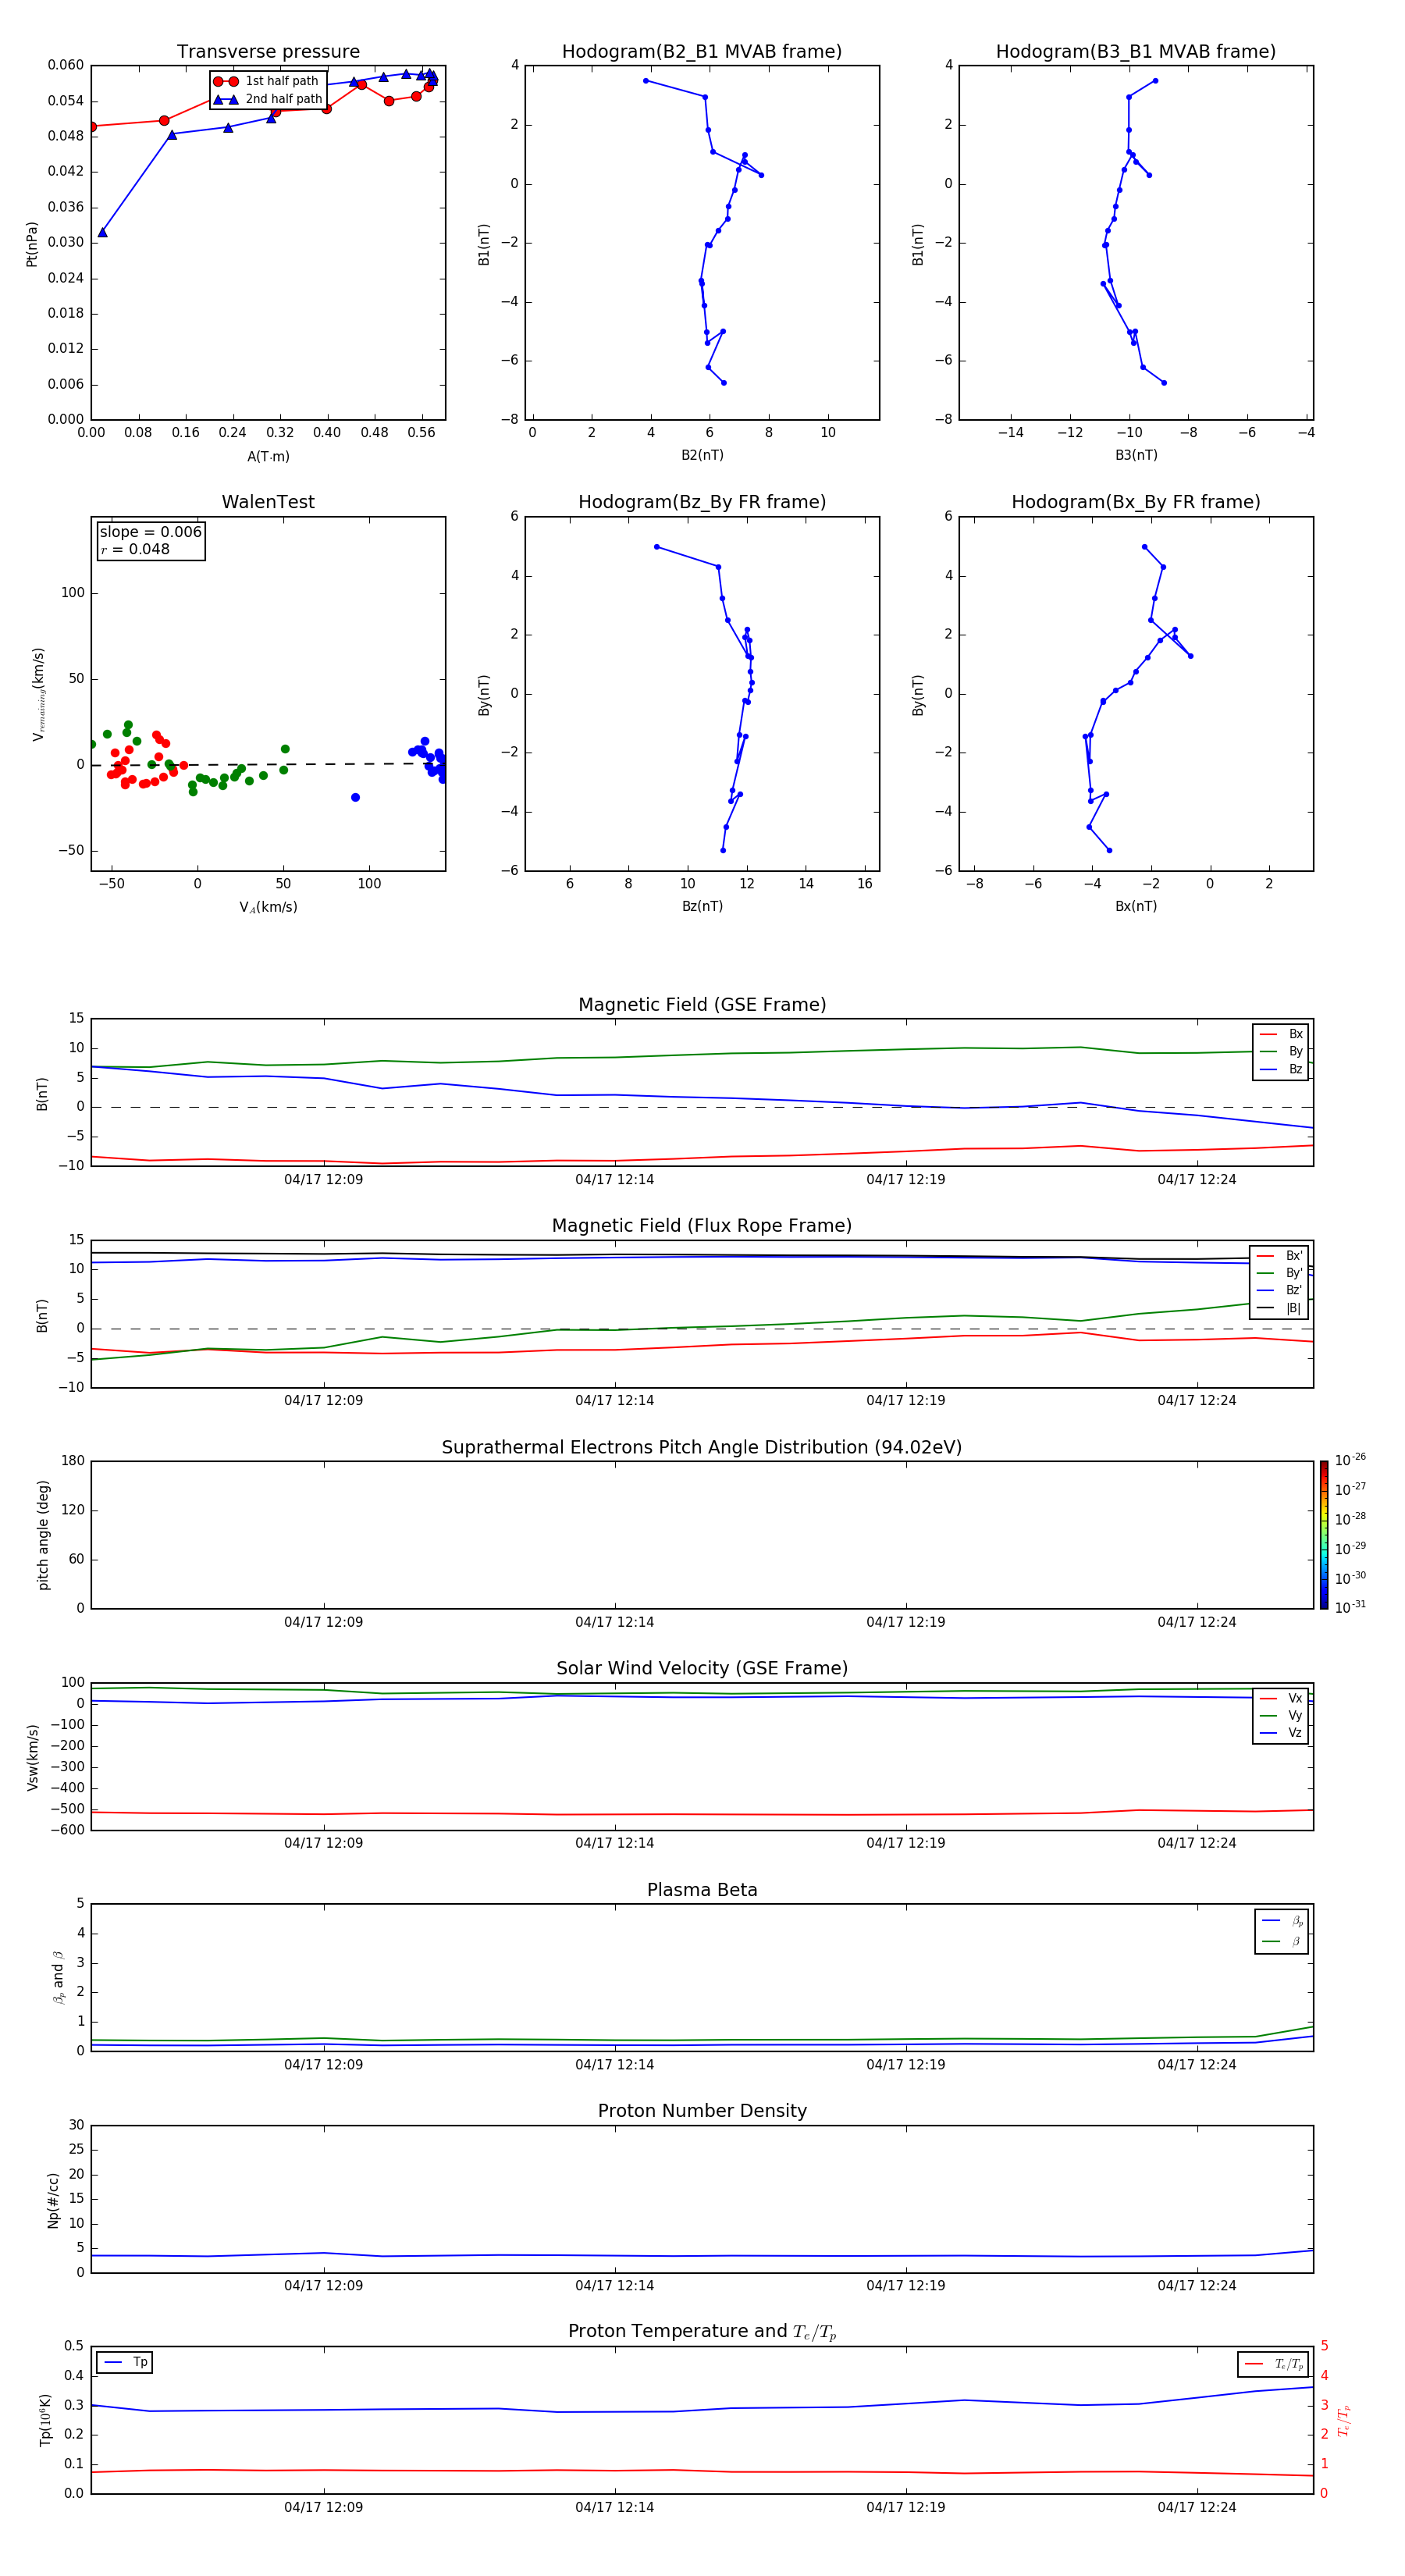Screen dimensions: 1405x2576
Task: Select the Vy legend entry
Action: [1281, 1715]
